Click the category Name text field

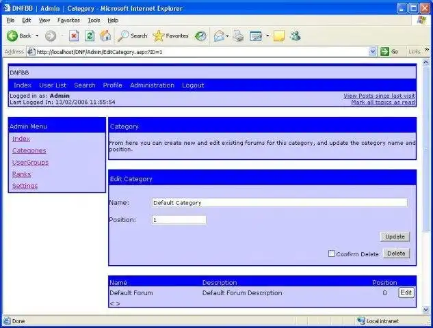[x=280, y=202]
